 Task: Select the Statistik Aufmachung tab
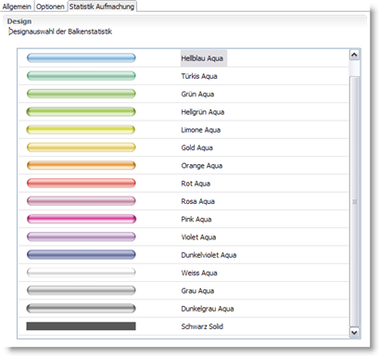click(102, 6)
